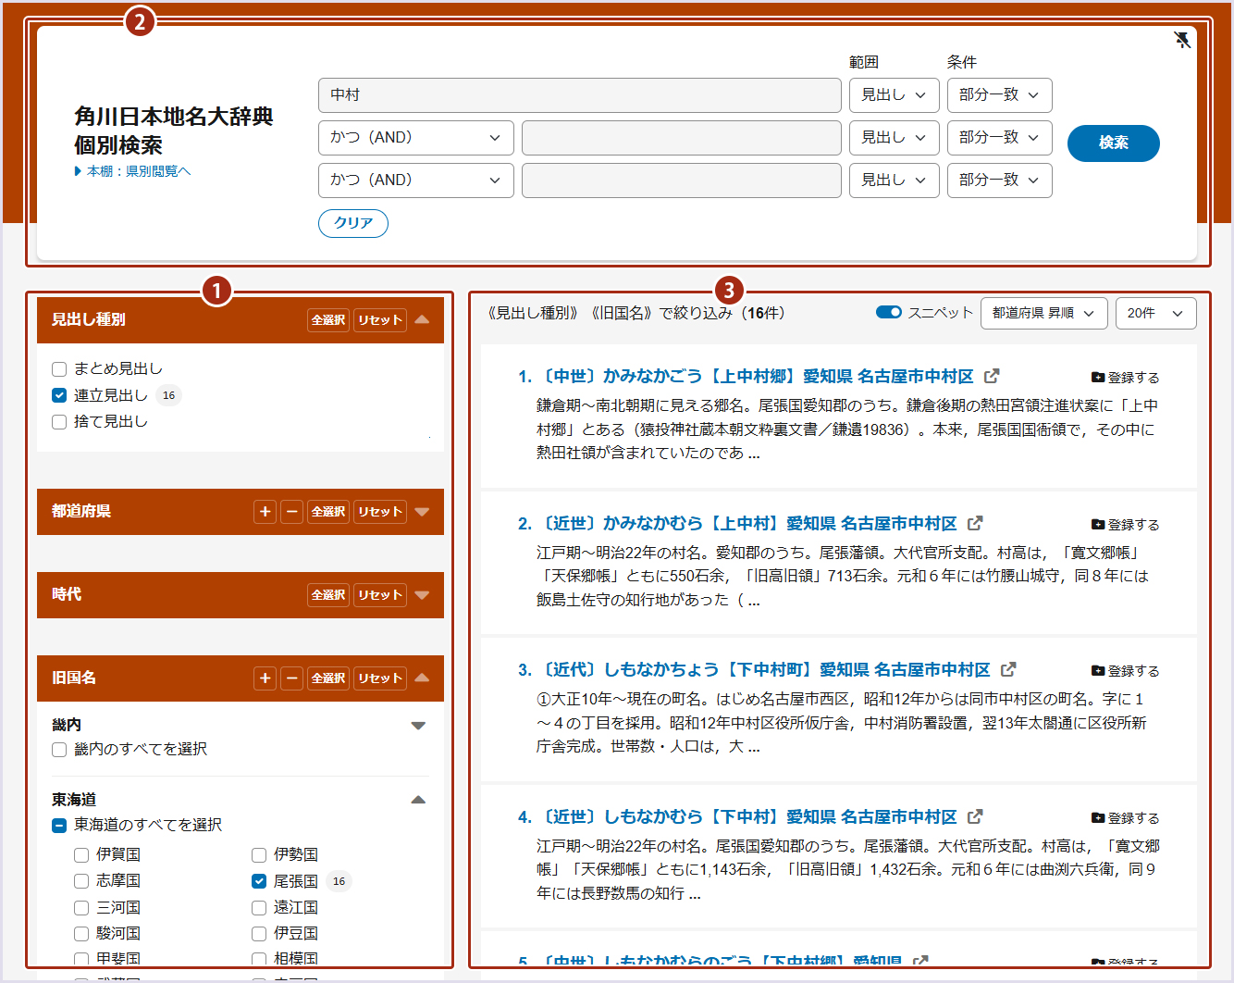The image size is (1234, 983).
Task: Toggle 東海道のすべてを選択 checkbox
Action: [x=59, y=826]
